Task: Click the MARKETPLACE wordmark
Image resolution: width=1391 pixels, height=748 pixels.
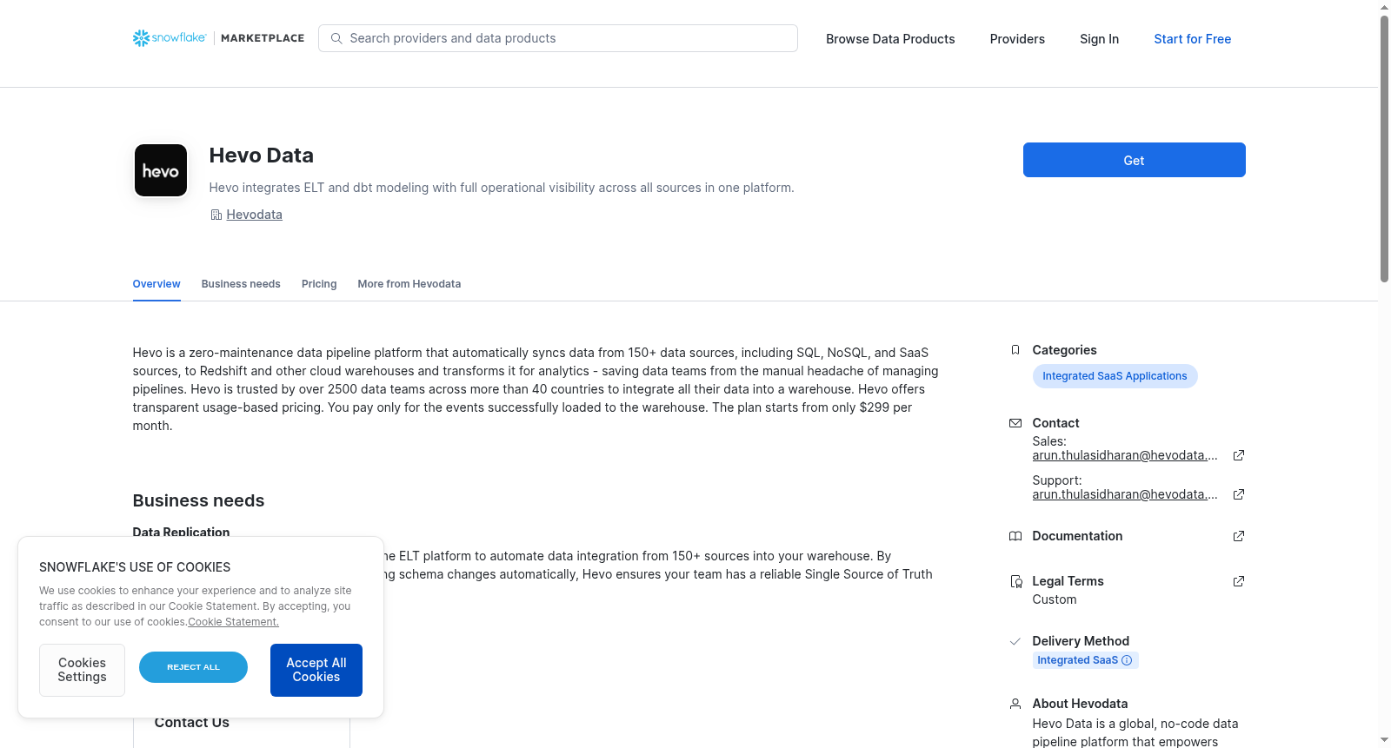Action: pyautogui.click(x=263, y=38)
